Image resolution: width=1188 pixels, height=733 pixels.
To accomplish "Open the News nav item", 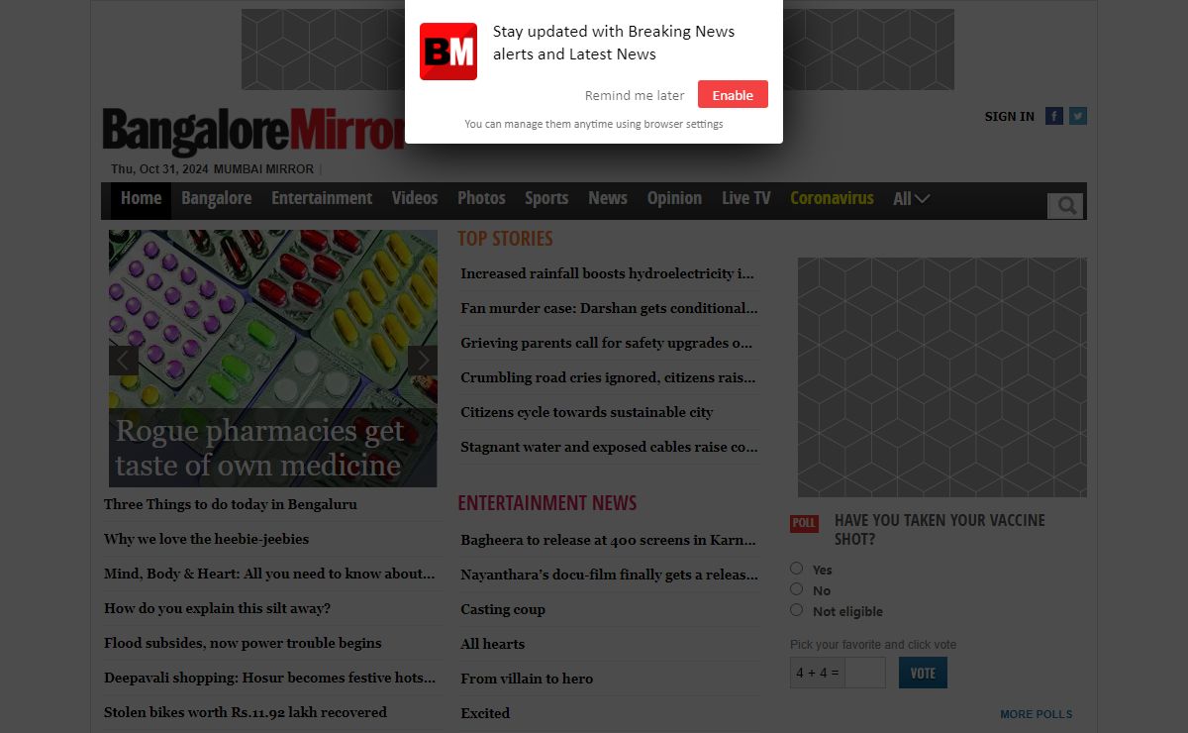I will tap(608, 198).
